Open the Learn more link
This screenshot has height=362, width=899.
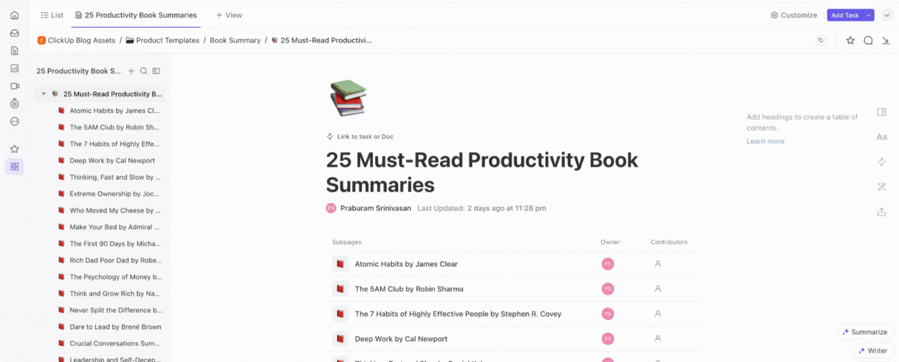[x=765, y=141]
